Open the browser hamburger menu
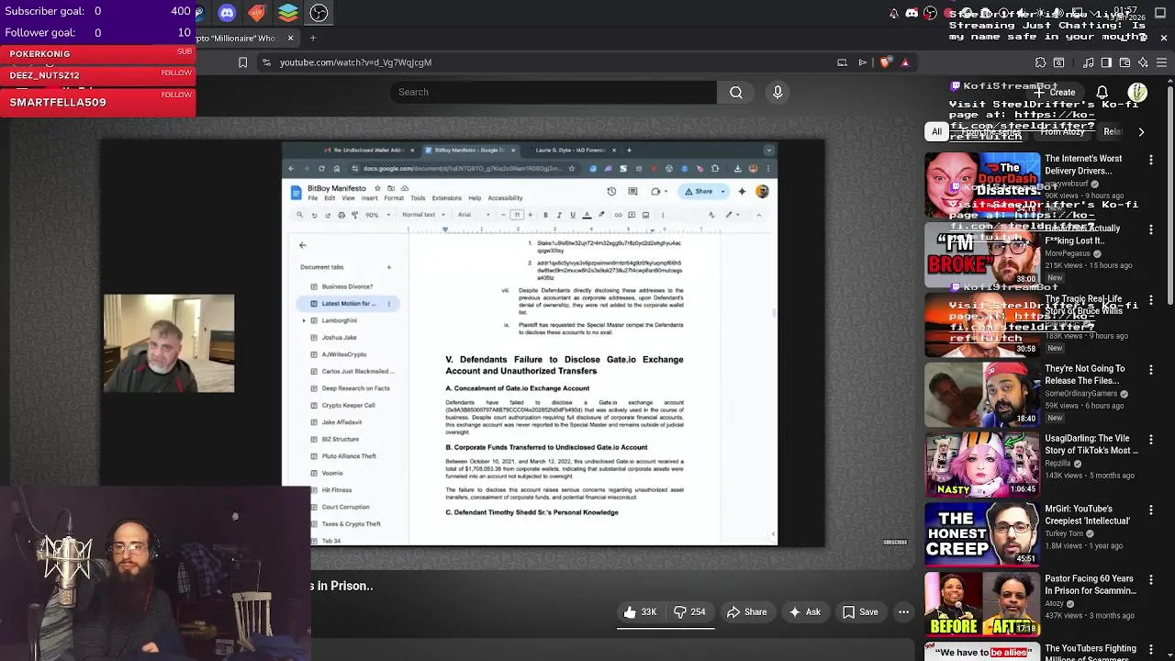This screenshot has height=661, width=1175. (1161, 62)
